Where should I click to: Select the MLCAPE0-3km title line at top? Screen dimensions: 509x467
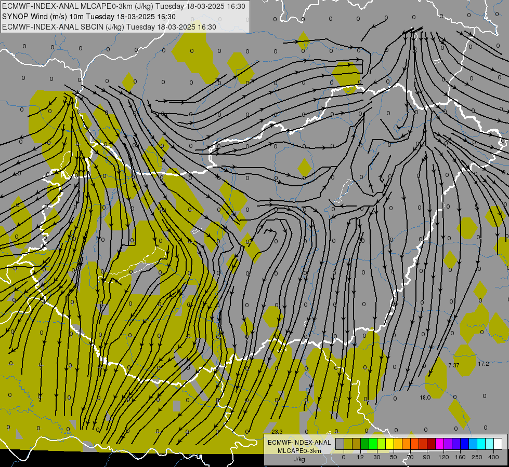click(124, 6)
